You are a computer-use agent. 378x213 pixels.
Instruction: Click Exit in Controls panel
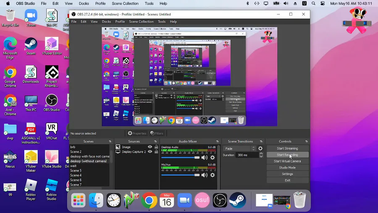point(287,180)
